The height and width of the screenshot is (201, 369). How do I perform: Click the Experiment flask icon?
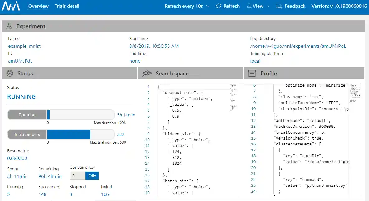(9, 26)
